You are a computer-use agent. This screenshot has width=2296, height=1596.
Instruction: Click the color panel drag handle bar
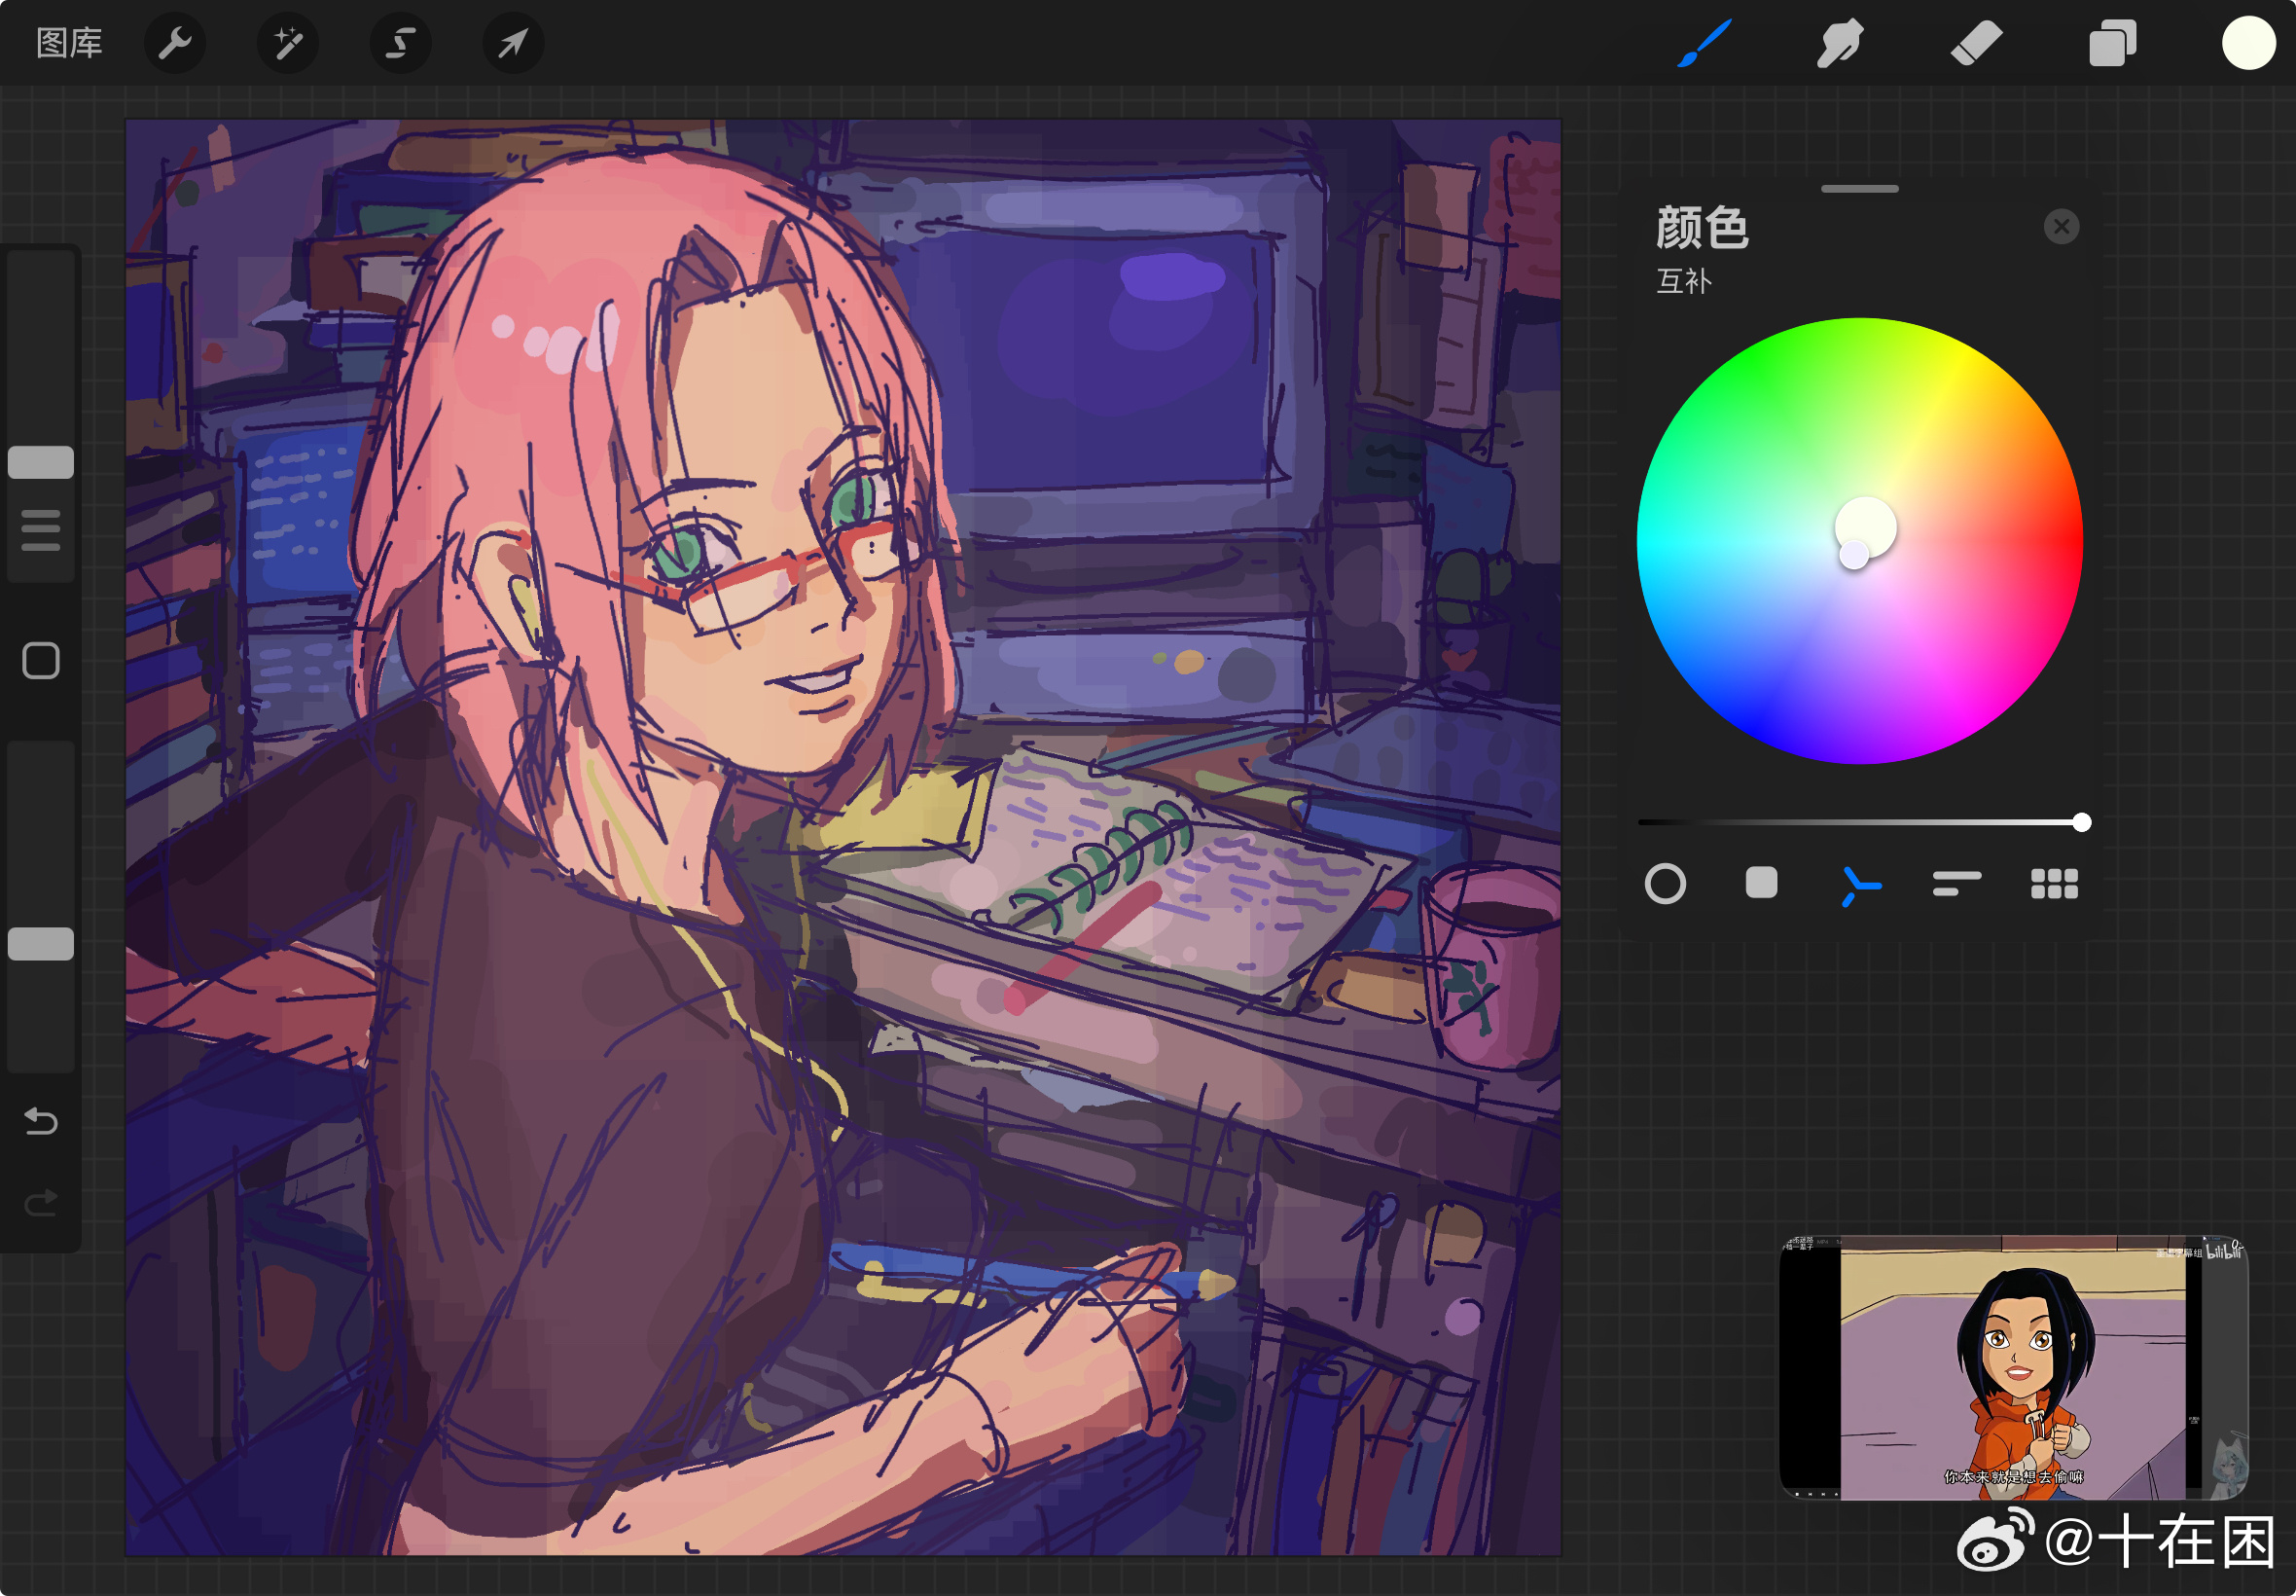1859,188
